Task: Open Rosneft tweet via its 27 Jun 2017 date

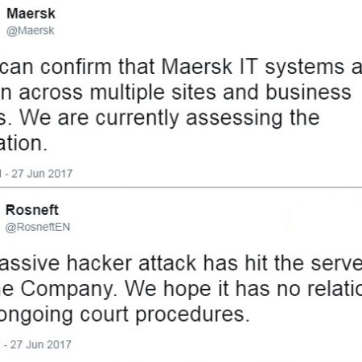Action: tap(41, 344)
